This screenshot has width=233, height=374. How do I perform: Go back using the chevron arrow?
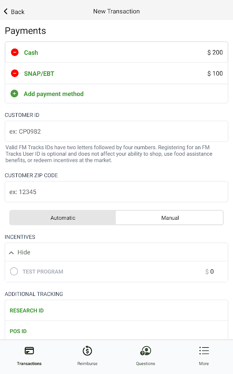click(6, 11)
